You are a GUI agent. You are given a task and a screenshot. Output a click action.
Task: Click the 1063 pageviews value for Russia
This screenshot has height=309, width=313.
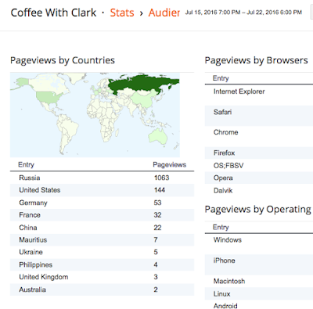pos(161,178)
